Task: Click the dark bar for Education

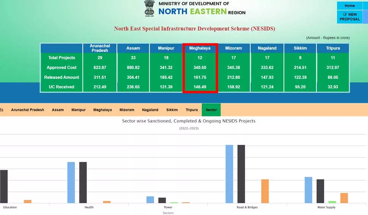Action: (x=4, y=187)
